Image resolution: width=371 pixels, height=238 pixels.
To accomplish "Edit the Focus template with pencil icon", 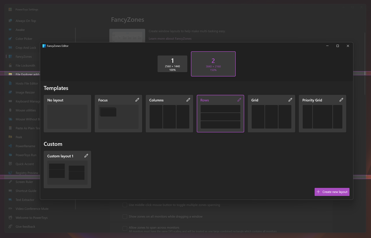I will coord(137,100).
